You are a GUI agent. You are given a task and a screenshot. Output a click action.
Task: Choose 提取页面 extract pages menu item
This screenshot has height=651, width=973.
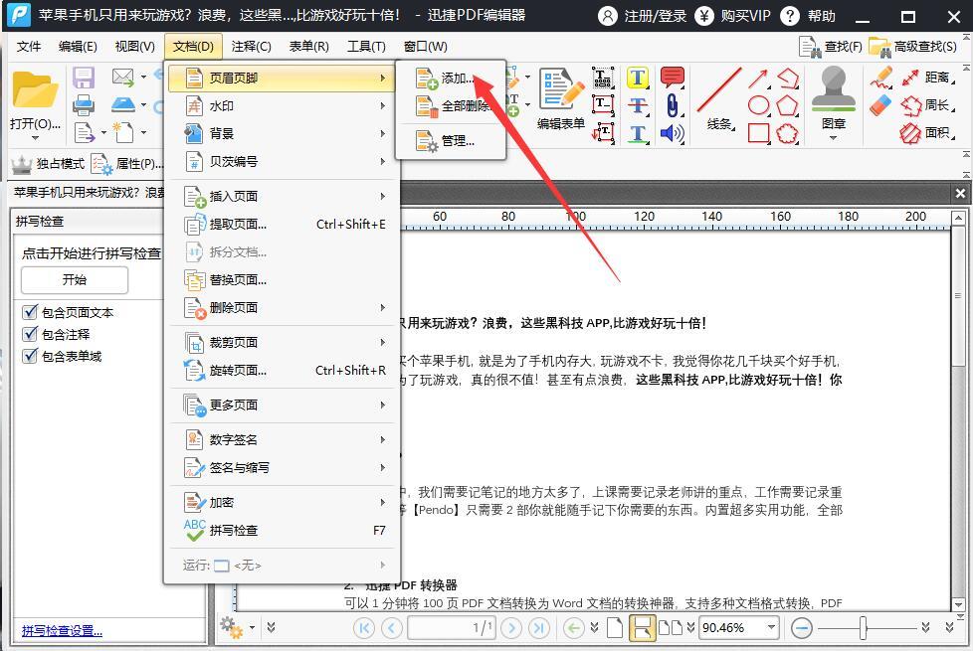coord(283,224)
